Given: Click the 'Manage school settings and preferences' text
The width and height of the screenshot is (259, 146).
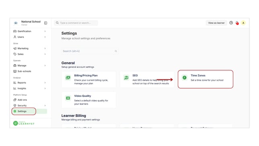Looking at the screenshot, I should tap(86, 38).
